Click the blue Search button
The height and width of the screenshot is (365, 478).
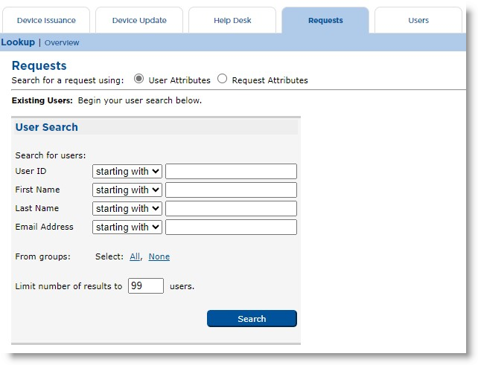click(252, 319)
